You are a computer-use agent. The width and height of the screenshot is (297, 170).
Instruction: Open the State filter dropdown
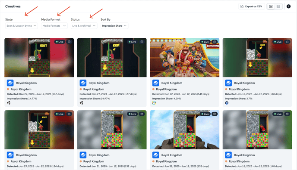click(x=22, y=26)
